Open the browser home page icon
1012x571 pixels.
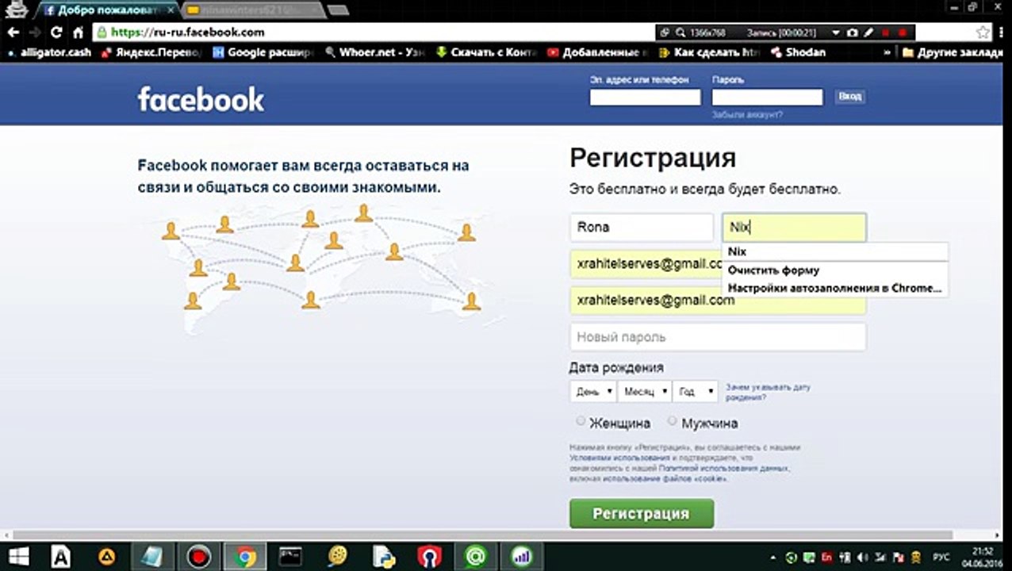pyautogui.click(x=78, y=33)
